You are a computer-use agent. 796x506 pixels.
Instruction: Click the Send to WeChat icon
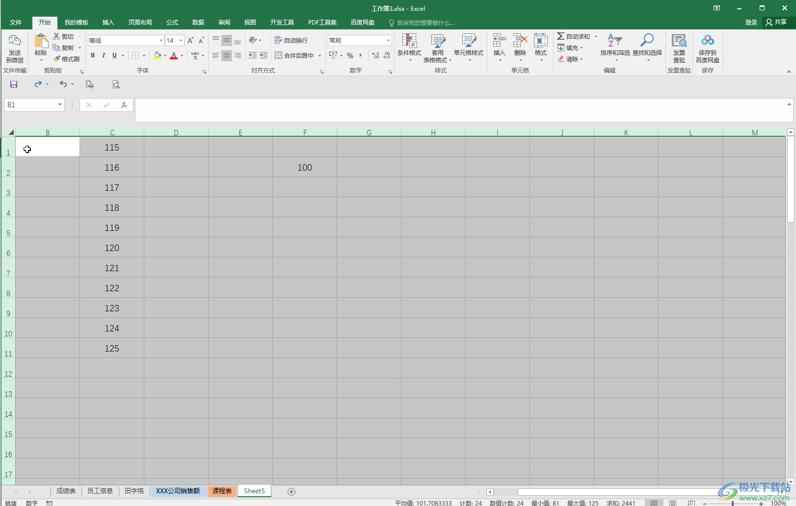(15, 41)
